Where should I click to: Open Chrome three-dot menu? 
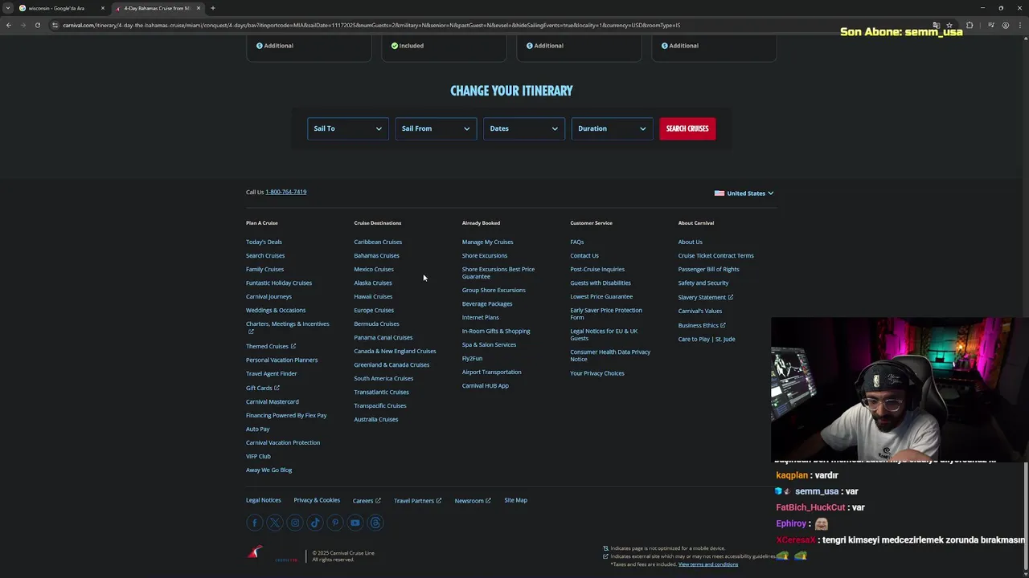click(x=1019, y=25)
